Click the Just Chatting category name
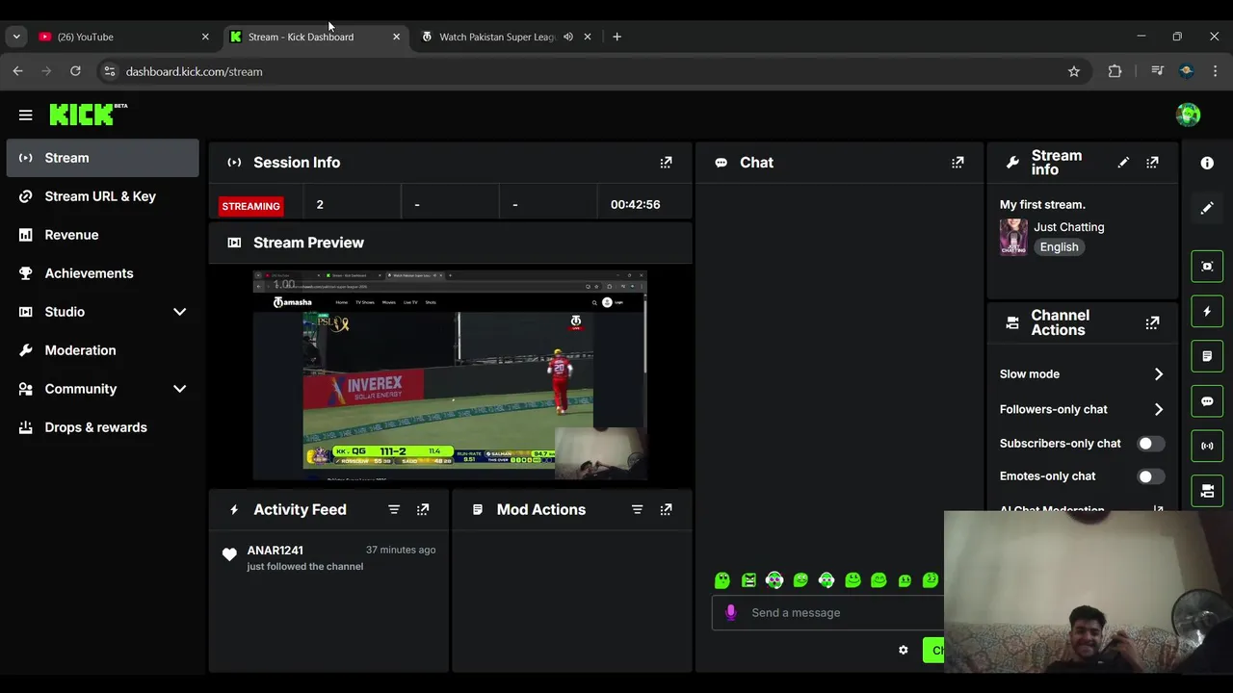 pyautogui.click(x=1069, y=227)
